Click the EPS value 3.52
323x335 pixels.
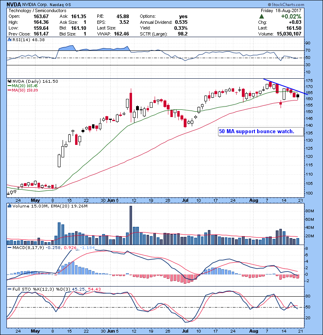(124, 22)
